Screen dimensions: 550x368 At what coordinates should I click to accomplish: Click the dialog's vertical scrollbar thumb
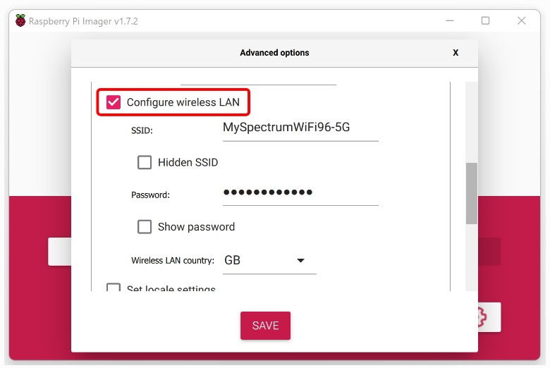coord(472,193)
